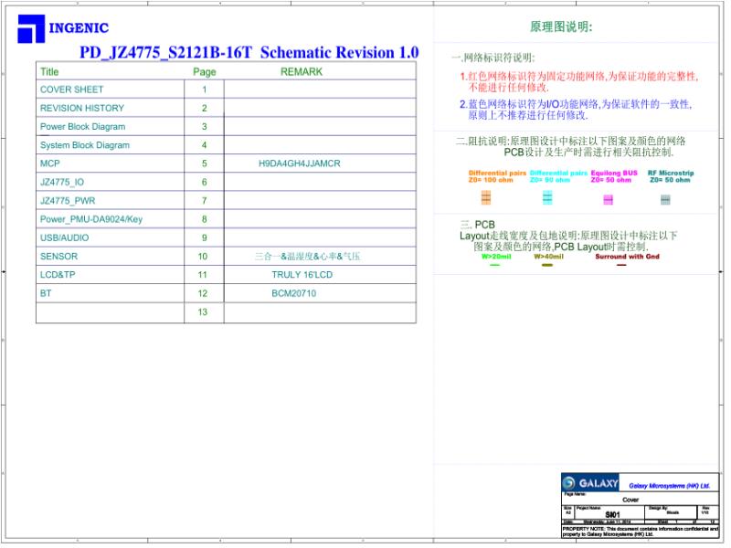The width and height of the screenshot is (731, 548).
Task: Select the blue I/O network note (item 2)
Action: [576, 110]
